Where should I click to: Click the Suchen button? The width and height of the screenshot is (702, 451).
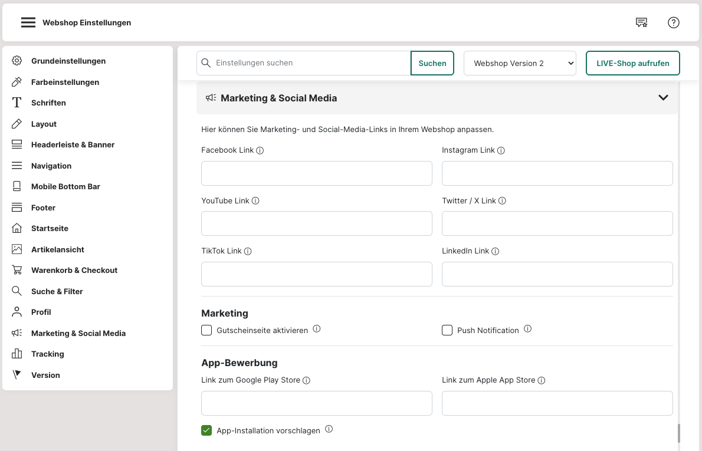coord(432,63)
